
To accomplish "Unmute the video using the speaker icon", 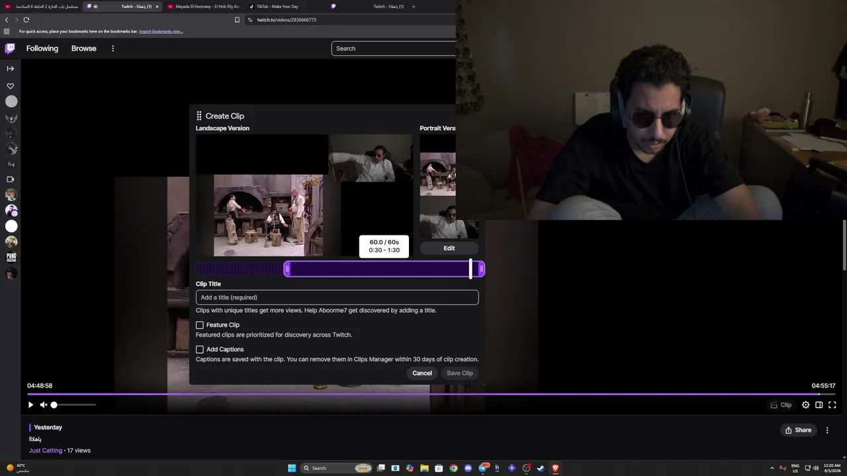I will 44,405.
